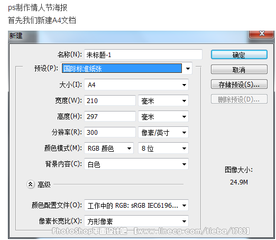Open the 大小 dropdown showing A4
Image resolution: width=276 pixels, height=240 pixels.
[136, 85]
